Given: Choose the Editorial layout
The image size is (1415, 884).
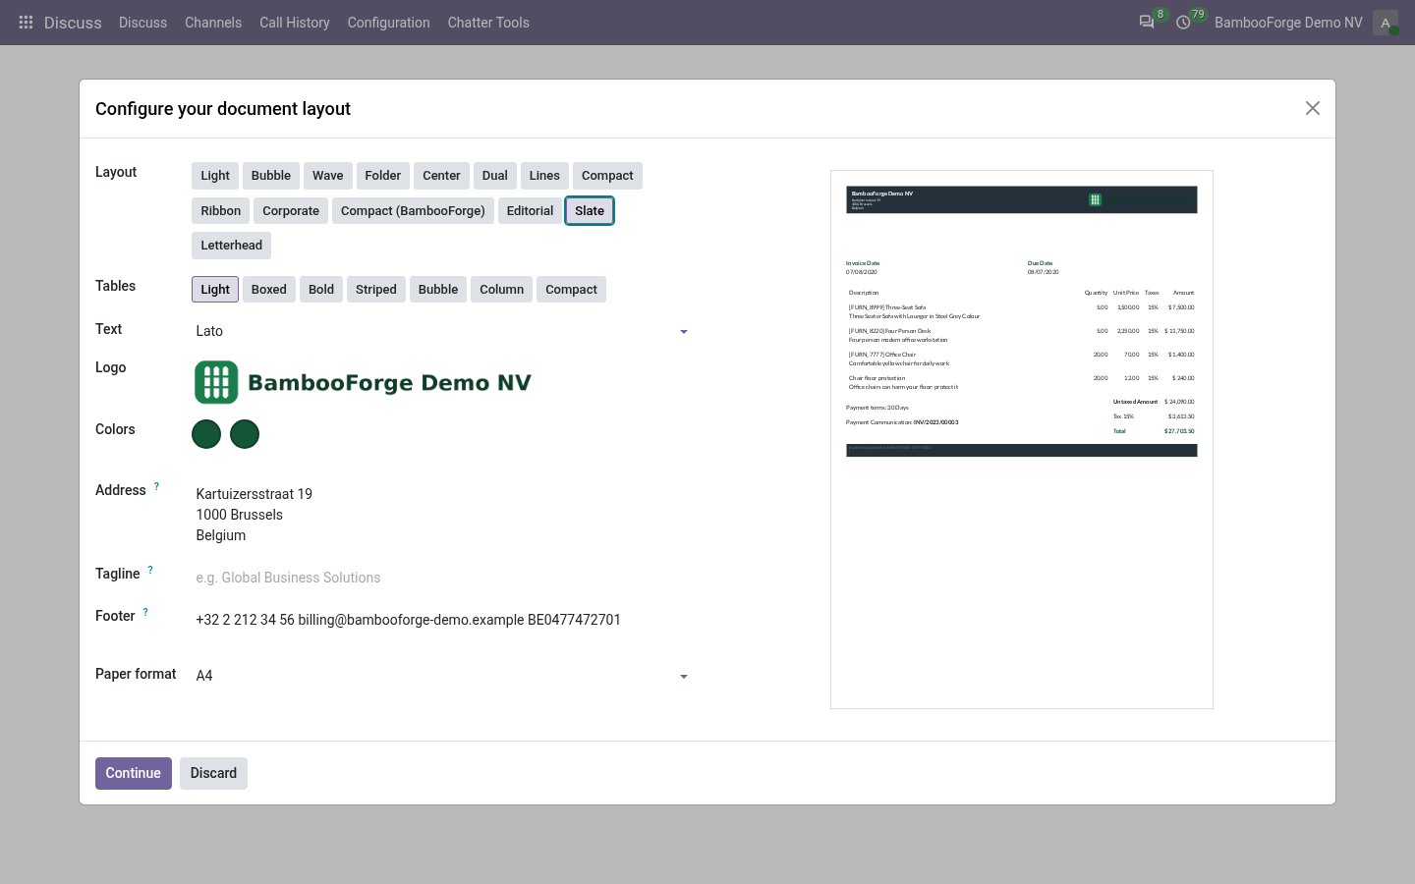Looking at the screenshot, I should pyautogui.click(x=530, y=211).
